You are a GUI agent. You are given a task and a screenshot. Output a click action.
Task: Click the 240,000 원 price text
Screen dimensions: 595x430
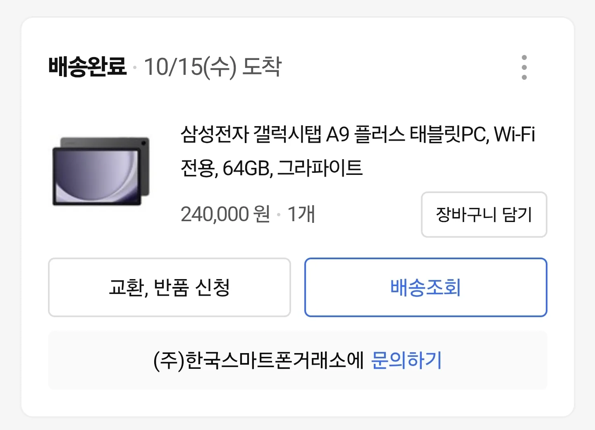point(225,214)
